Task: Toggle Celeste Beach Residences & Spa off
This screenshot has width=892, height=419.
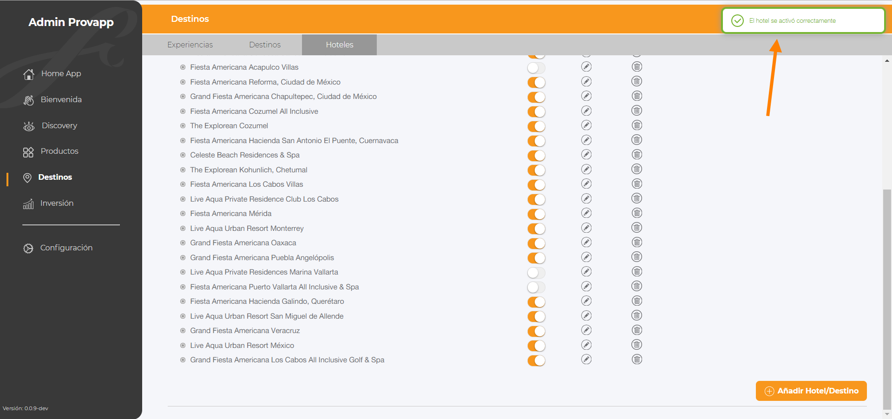Action: pyautogui.click(x=536, y=156)
